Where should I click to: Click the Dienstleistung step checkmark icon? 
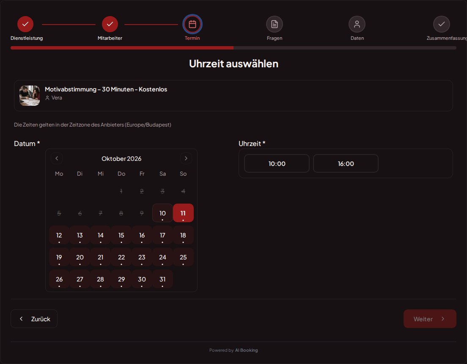click(x=25, y=24)
